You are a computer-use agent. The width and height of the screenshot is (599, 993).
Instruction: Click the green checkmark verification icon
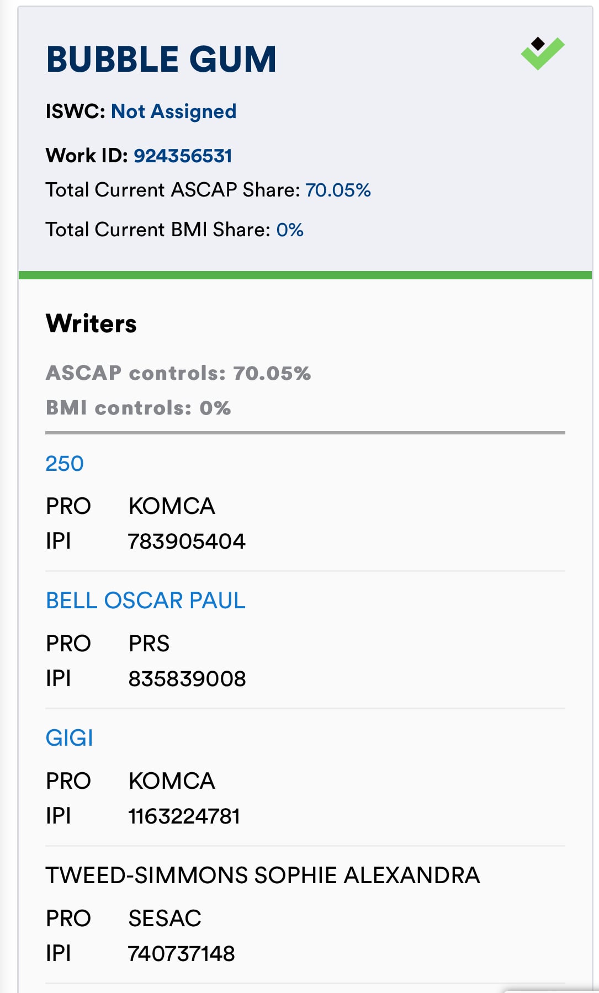(x=543, y=54)
